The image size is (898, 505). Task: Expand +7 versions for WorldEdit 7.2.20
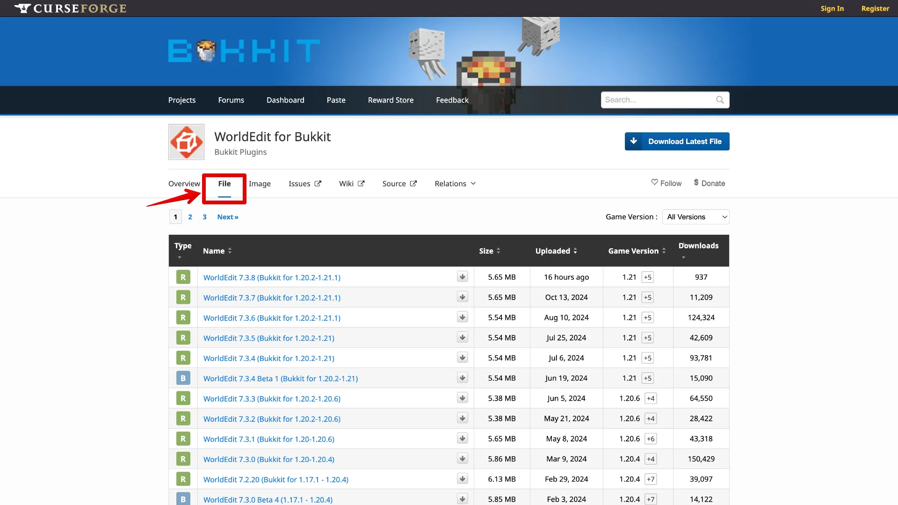pyautogui.click(x=651, y=479)
